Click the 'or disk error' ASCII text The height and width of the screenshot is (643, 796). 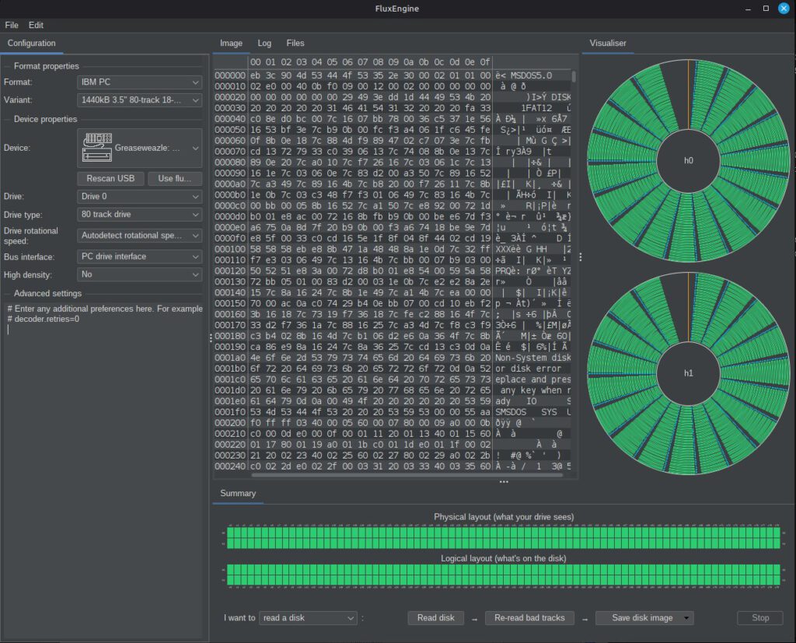click(529, 369)
